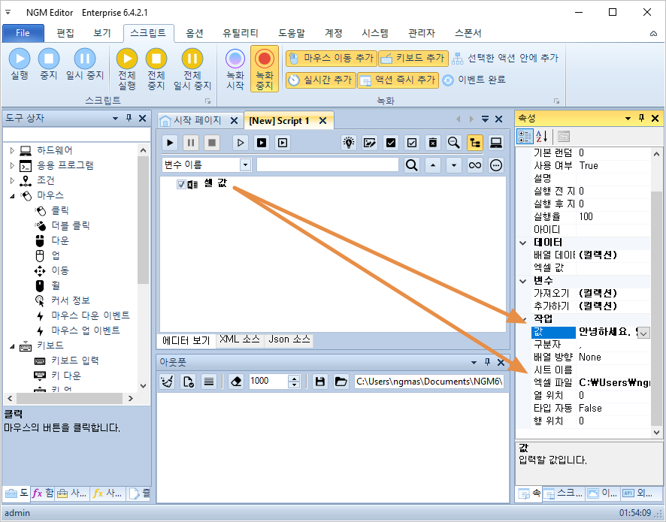This screenshot has height=522, width=666.
Task: Click script editor play icon
Action: pyautogui.click(x=170, y=143)
